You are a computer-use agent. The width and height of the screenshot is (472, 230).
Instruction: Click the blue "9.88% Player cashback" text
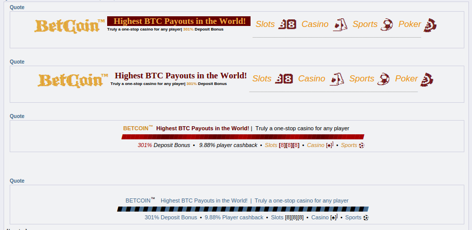click(234, 217)
